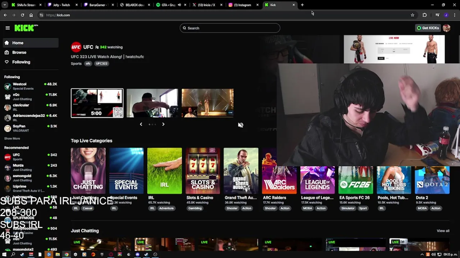This screenshot has height=258, width=460.
Task: Click the browser home button
Action: click(x=31, y=15)
